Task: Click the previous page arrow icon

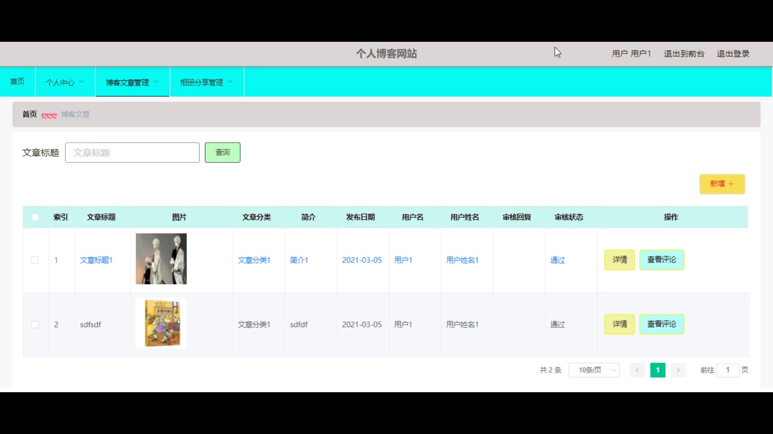Action: click(637, 370)
